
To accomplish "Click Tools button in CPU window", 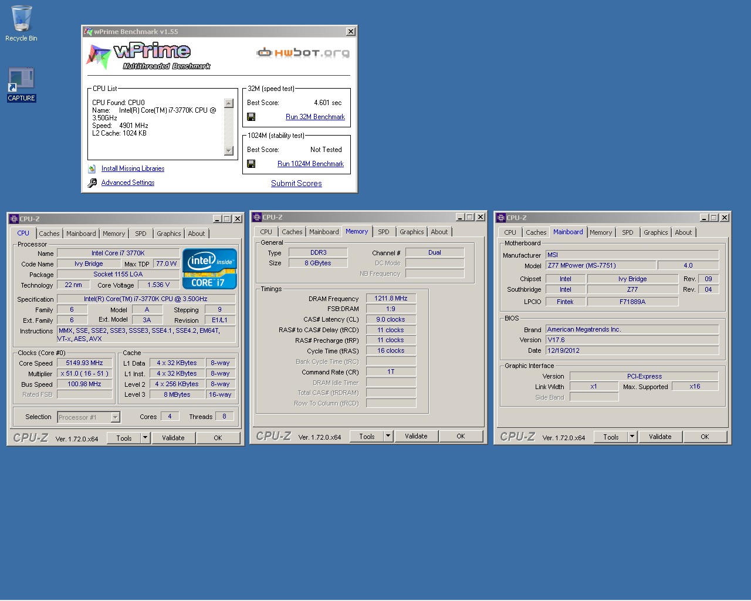I will pos(124,438).
